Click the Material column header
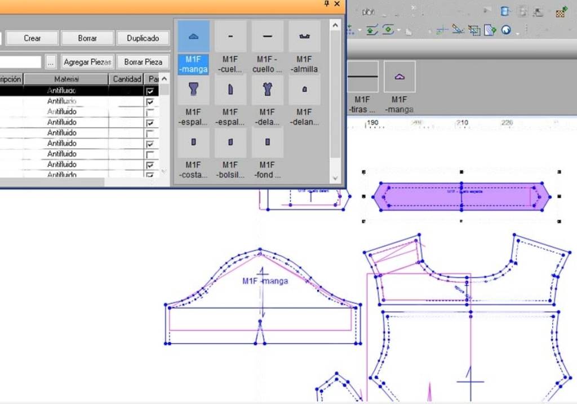The width and height of the screenshot is (577, 404). click(66, 79)
